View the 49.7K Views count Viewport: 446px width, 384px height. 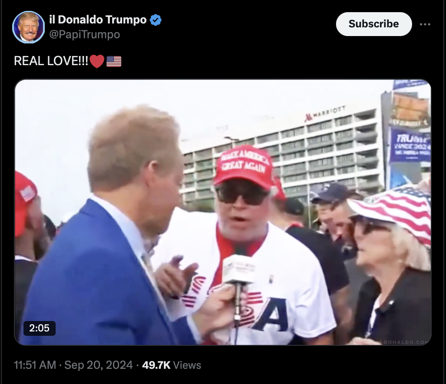click(x=172, y=365)
